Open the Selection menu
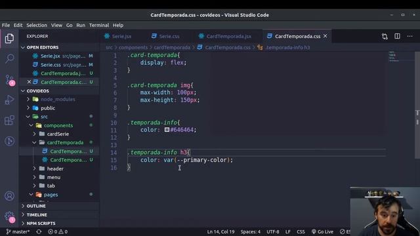Image resolution: width=420 pixels, height=236 pixels. (37, 25)
